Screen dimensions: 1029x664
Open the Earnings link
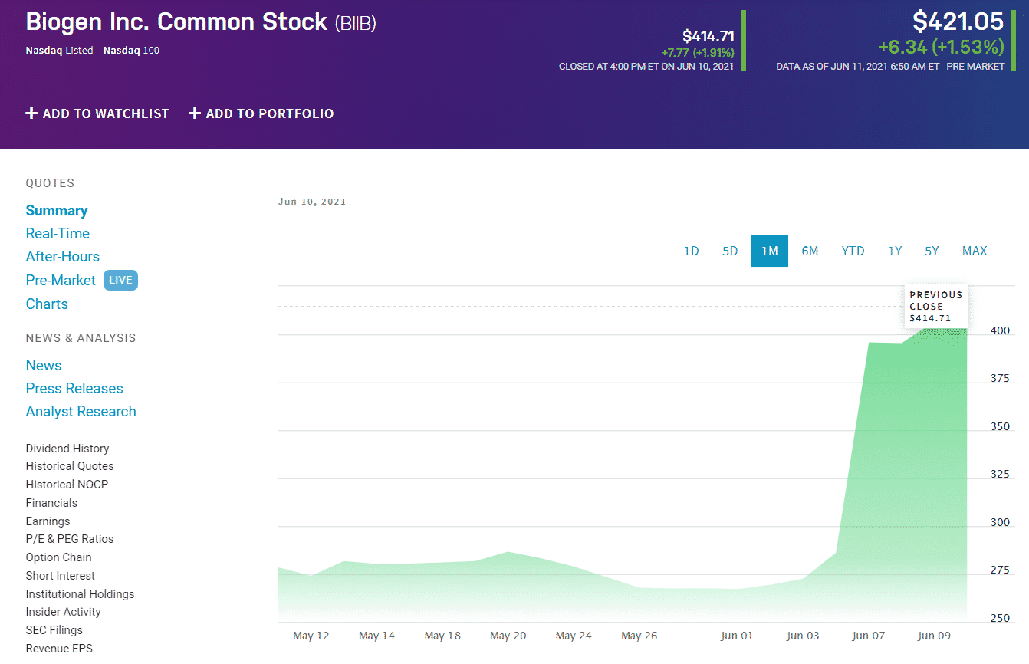[48, 521]
